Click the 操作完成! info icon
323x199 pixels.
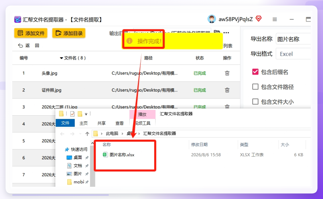[129, 41]
